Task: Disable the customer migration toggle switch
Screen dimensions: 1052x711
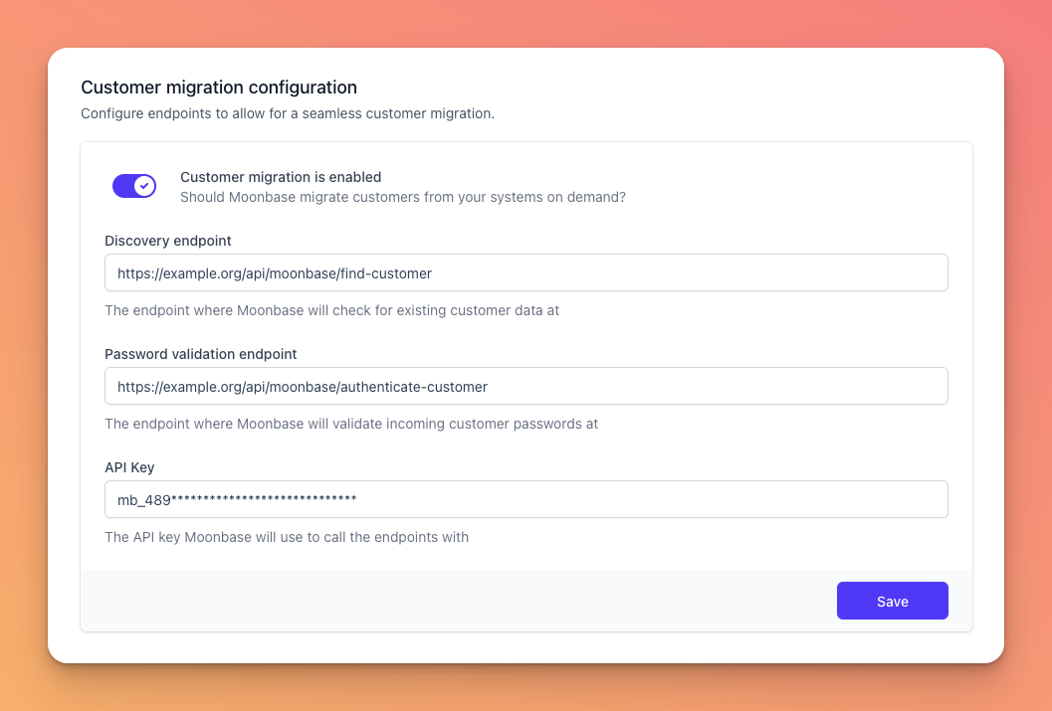Action: [134, 186]
